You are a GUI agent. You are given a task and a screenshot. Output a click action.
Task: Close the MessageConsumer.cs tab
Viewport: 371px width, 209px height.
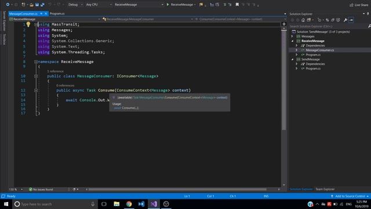pyautogui.click(x=46, y=13)
